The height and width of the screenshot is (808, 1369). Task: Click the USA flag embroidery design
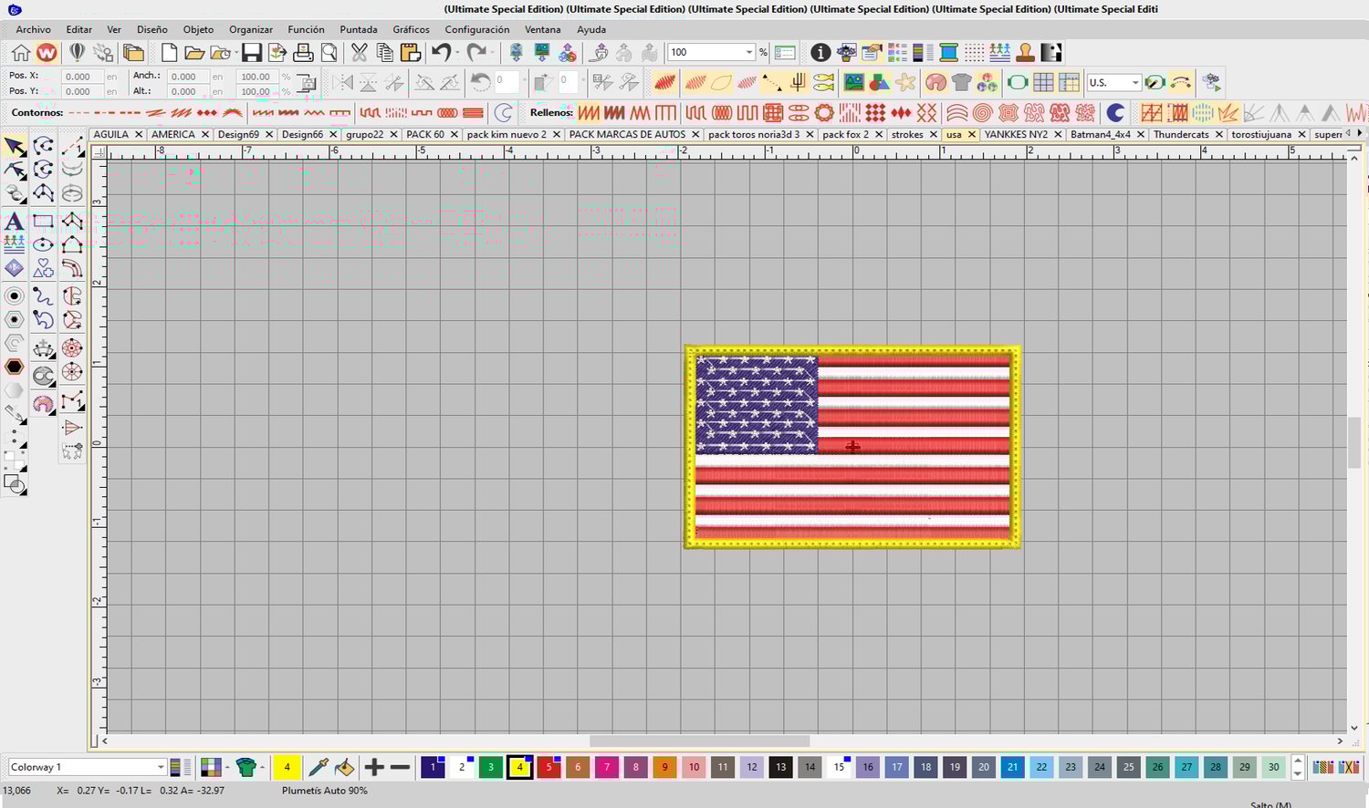pos(852,447)
